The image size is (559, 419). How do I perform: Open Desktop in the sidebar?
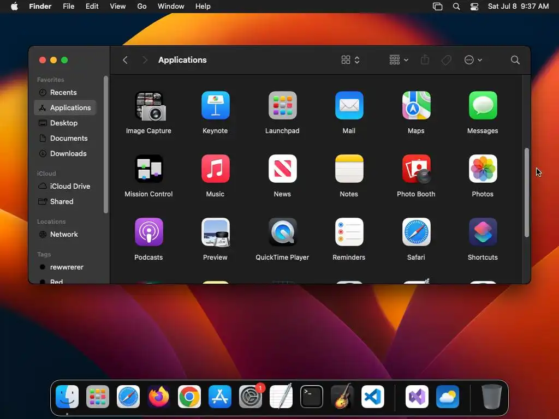65,123
